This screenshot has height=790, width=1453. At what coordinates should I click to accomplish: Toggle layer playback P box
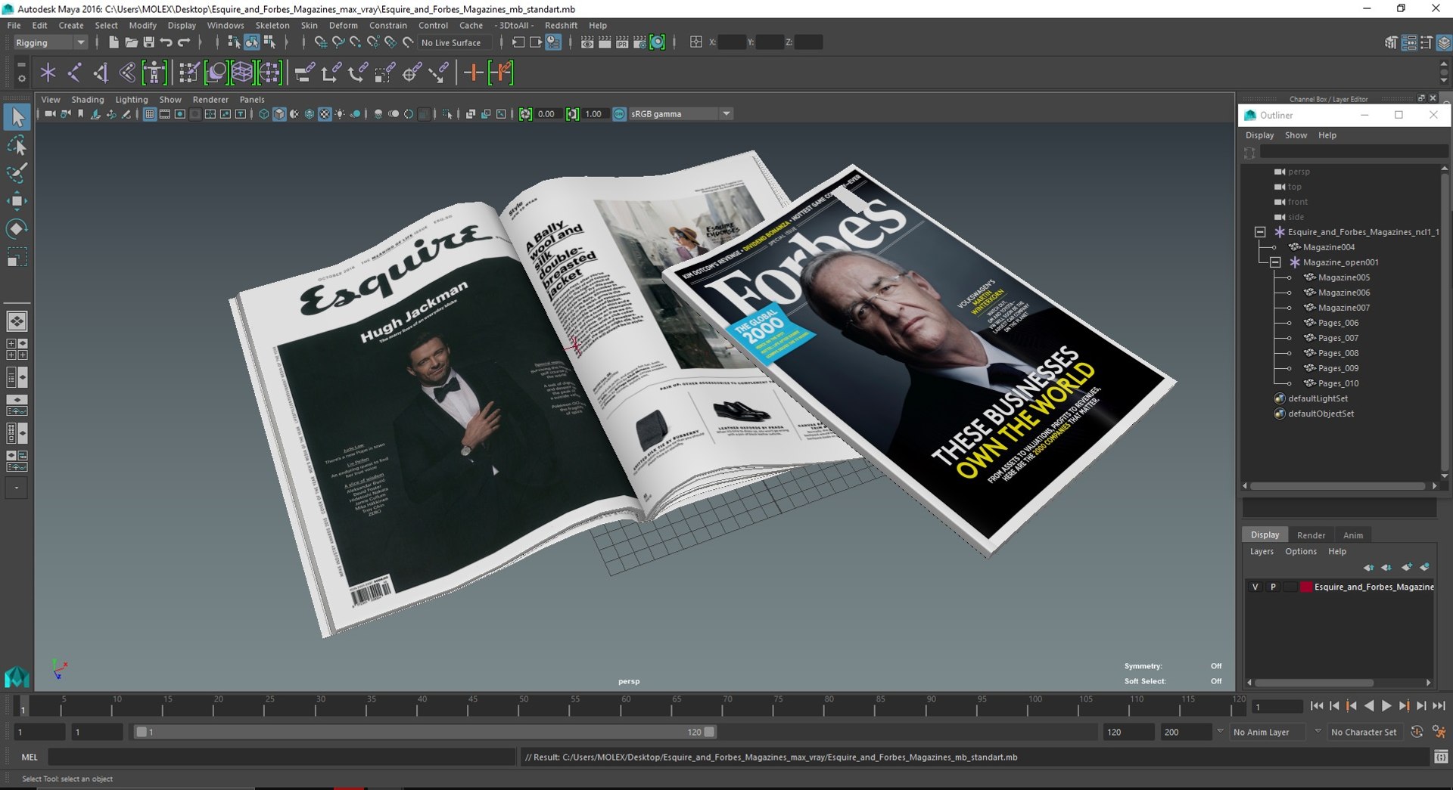[x=1273, y=587]
